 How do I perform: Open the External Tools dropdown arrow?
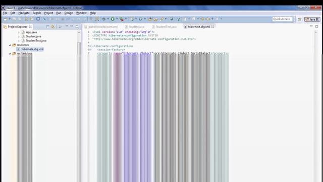click(126, 19)
